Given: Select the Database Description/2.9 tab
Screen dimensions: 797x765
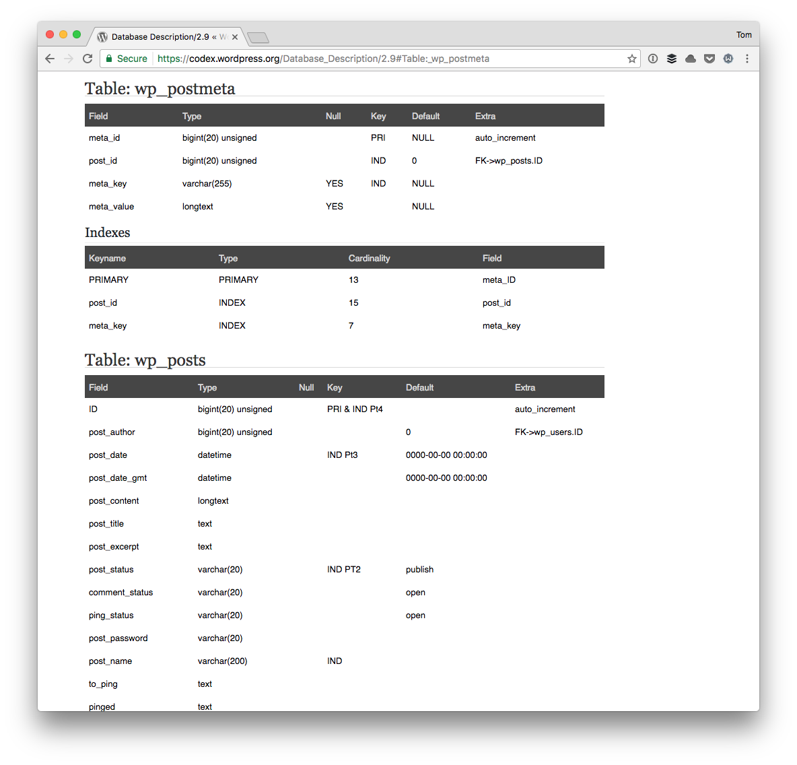Looking at the screenshot, I should [x=162, y=37].
